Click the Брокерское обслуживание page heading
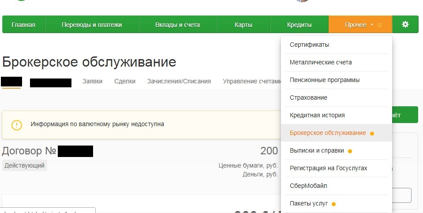423x213 pixels. [89, 62]
